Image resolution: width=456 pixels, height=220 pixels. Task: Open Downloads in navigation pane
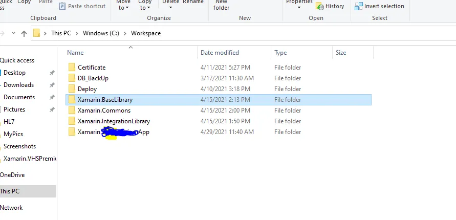(18, 85)
